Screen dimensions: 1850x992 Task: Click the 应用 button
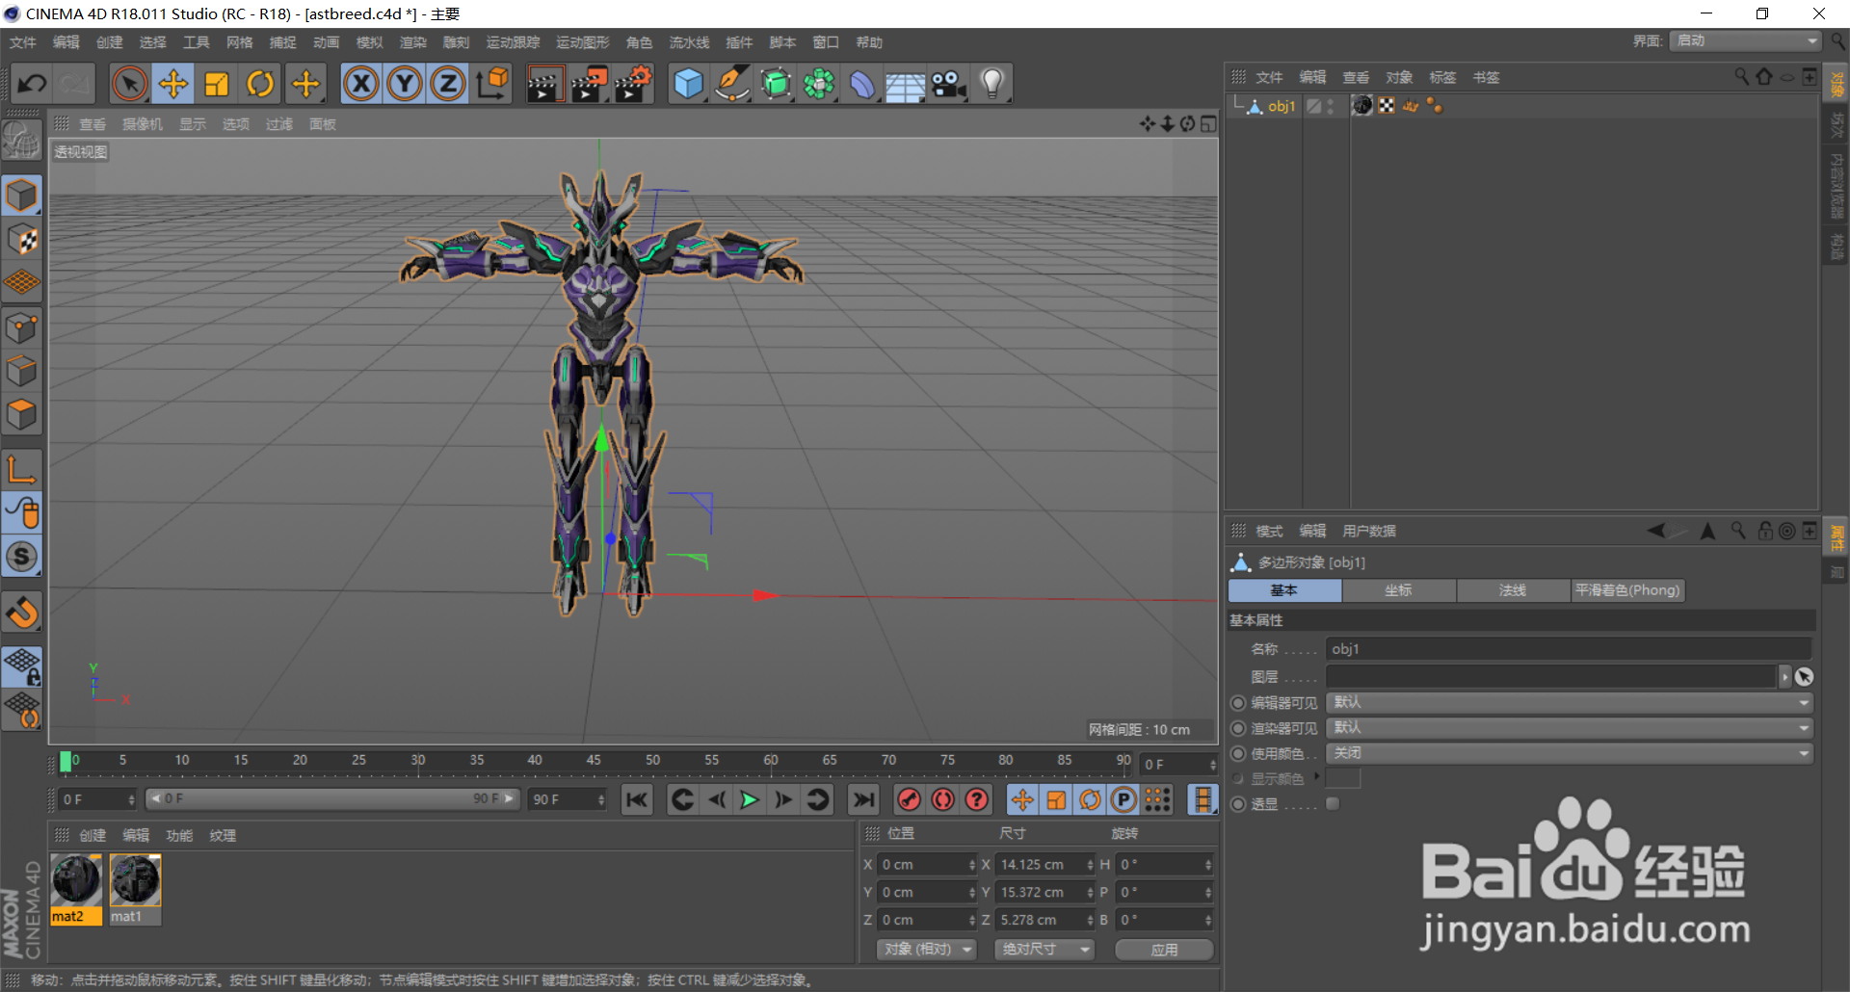pyautogui.click(x=1164, y=950)
